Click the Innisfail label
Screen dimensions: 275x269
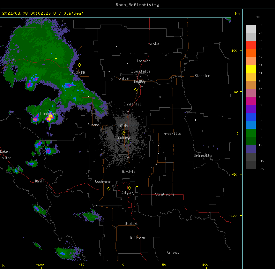[x=132, y=104]
